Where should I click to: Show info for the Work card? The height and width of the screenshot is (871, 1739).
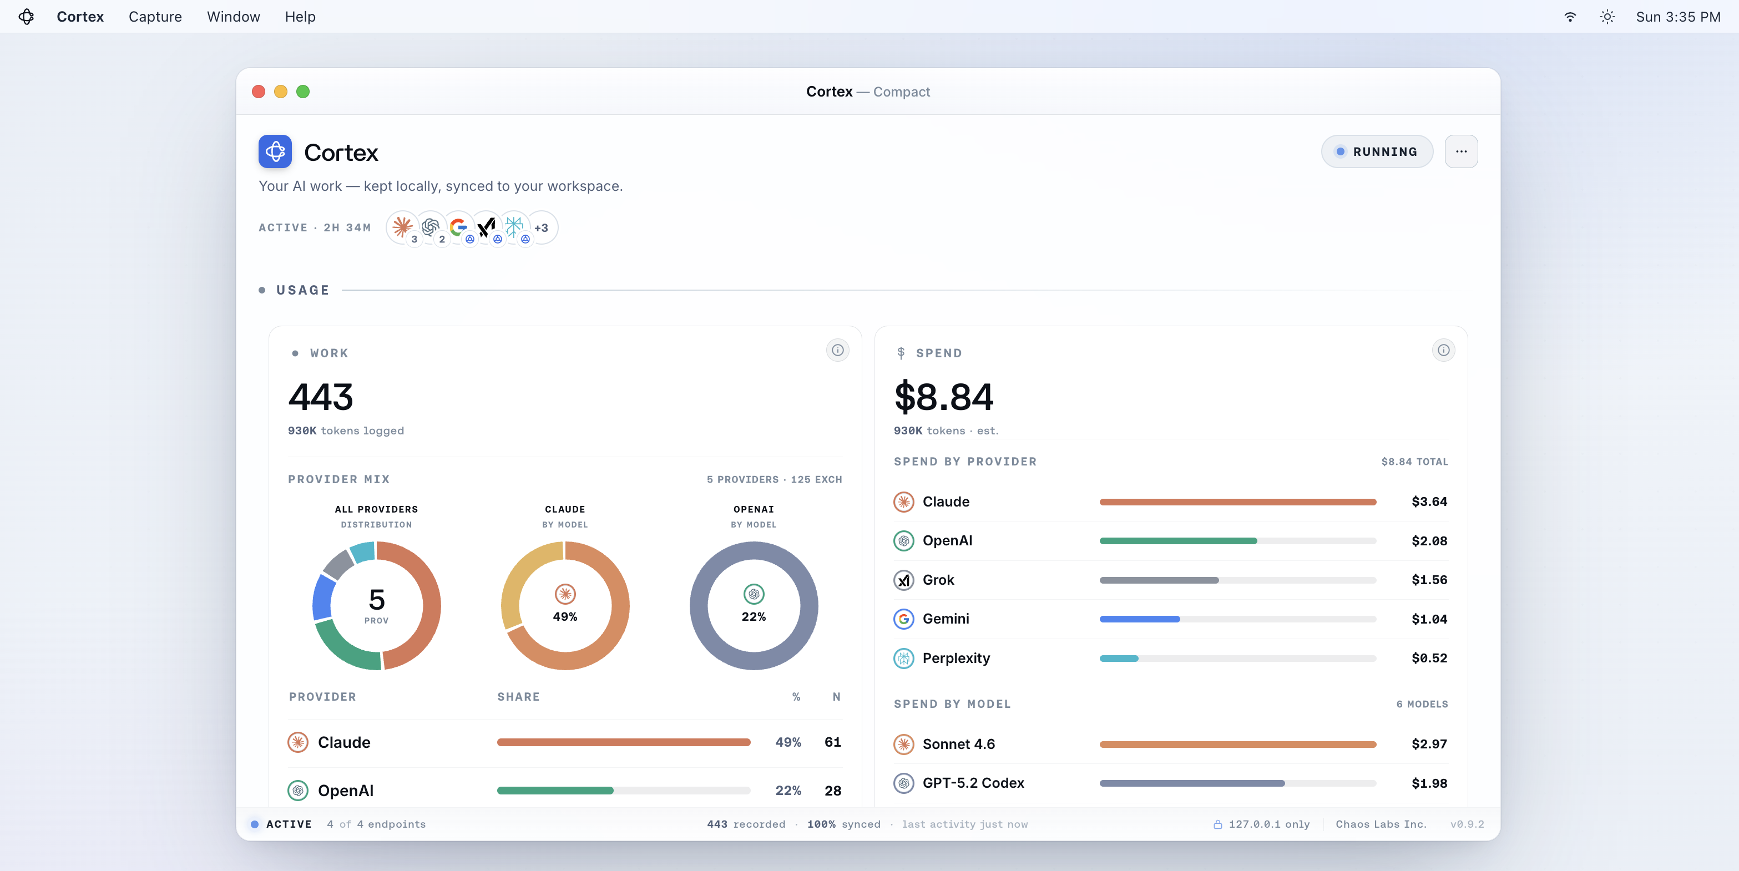(x=838, y=350)
